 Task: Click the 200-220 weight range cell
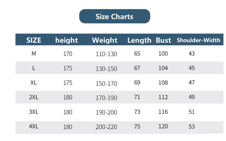[x=106, y=127]
